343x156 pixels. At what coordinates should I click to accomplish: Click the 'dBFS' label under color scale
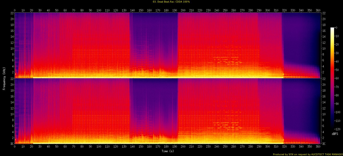click(x=335, y=134)
